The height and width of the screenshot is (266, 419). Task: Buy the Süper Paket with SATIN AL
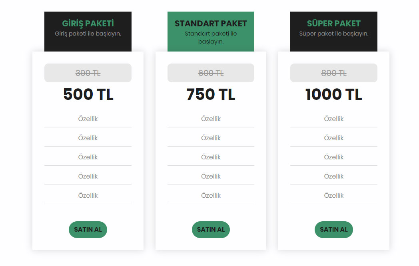point(333,230)
